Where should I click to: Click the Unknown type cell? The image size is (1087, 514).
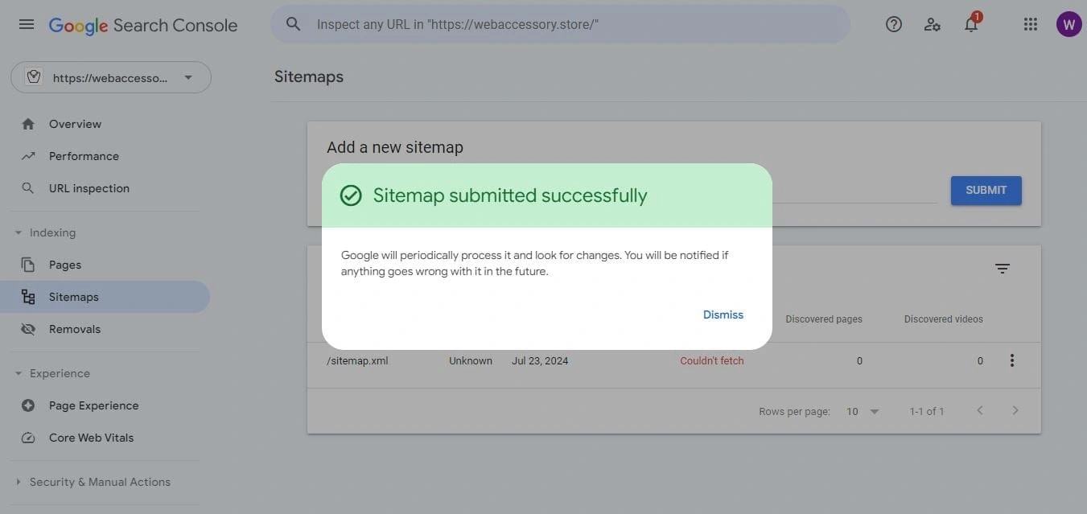coord(471,360)
